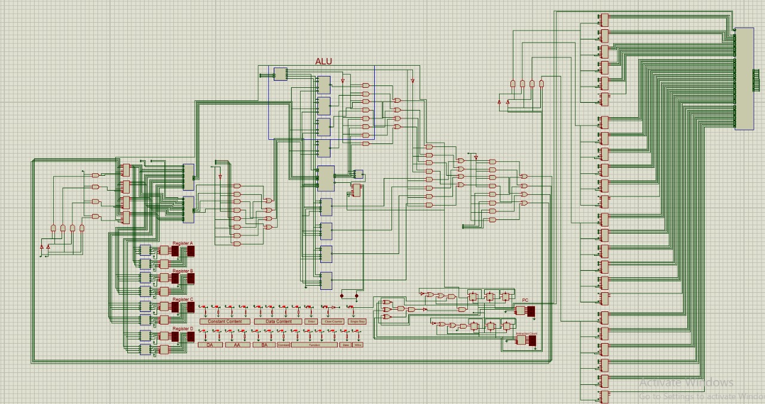Click the Data Content label box
Viewport: 765px width, 404px height.
pyautogui.click(x=278, y=322)
